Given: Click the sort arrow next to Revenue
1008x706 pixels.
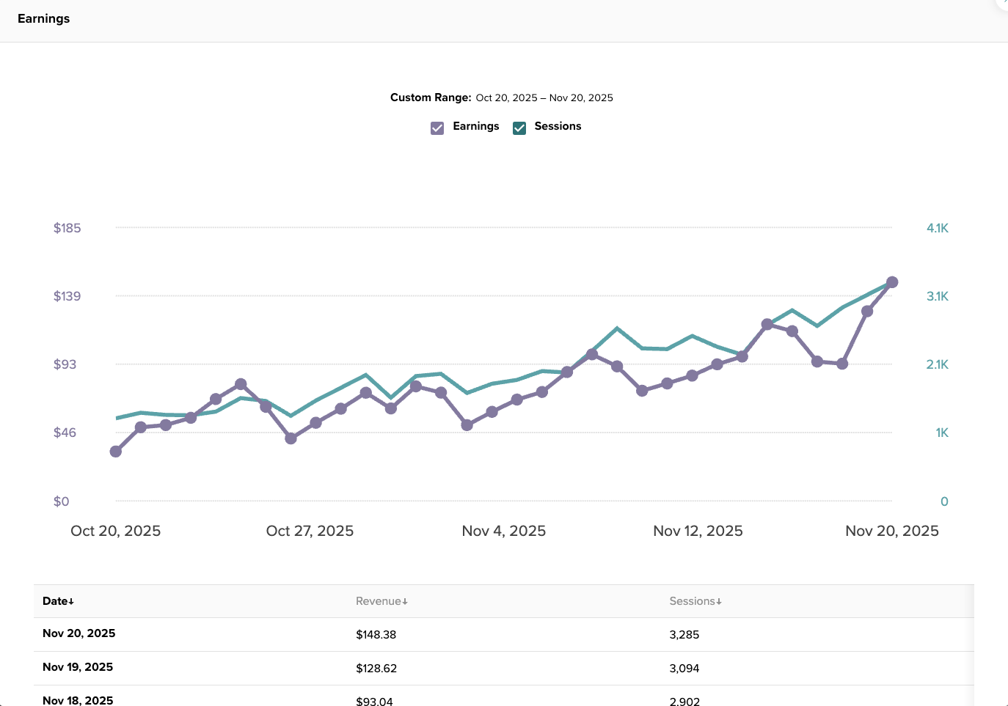Looking at the screenshot, I should 405,602.
